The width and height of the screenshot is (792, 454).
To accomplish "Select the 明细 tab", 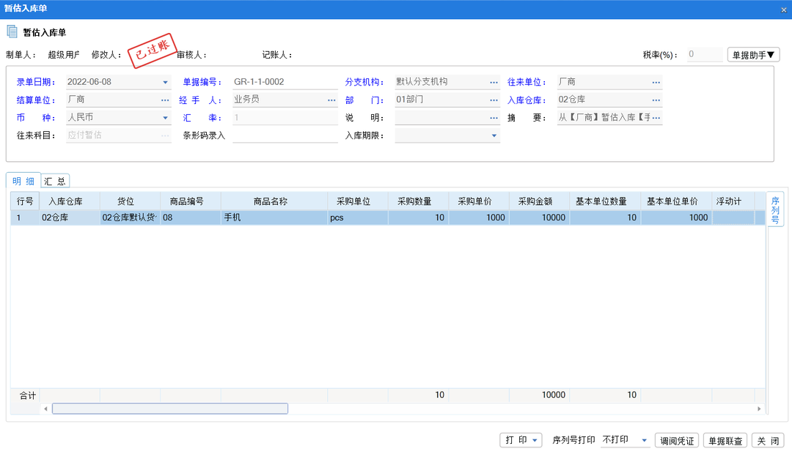I will (x=23, y=180).
